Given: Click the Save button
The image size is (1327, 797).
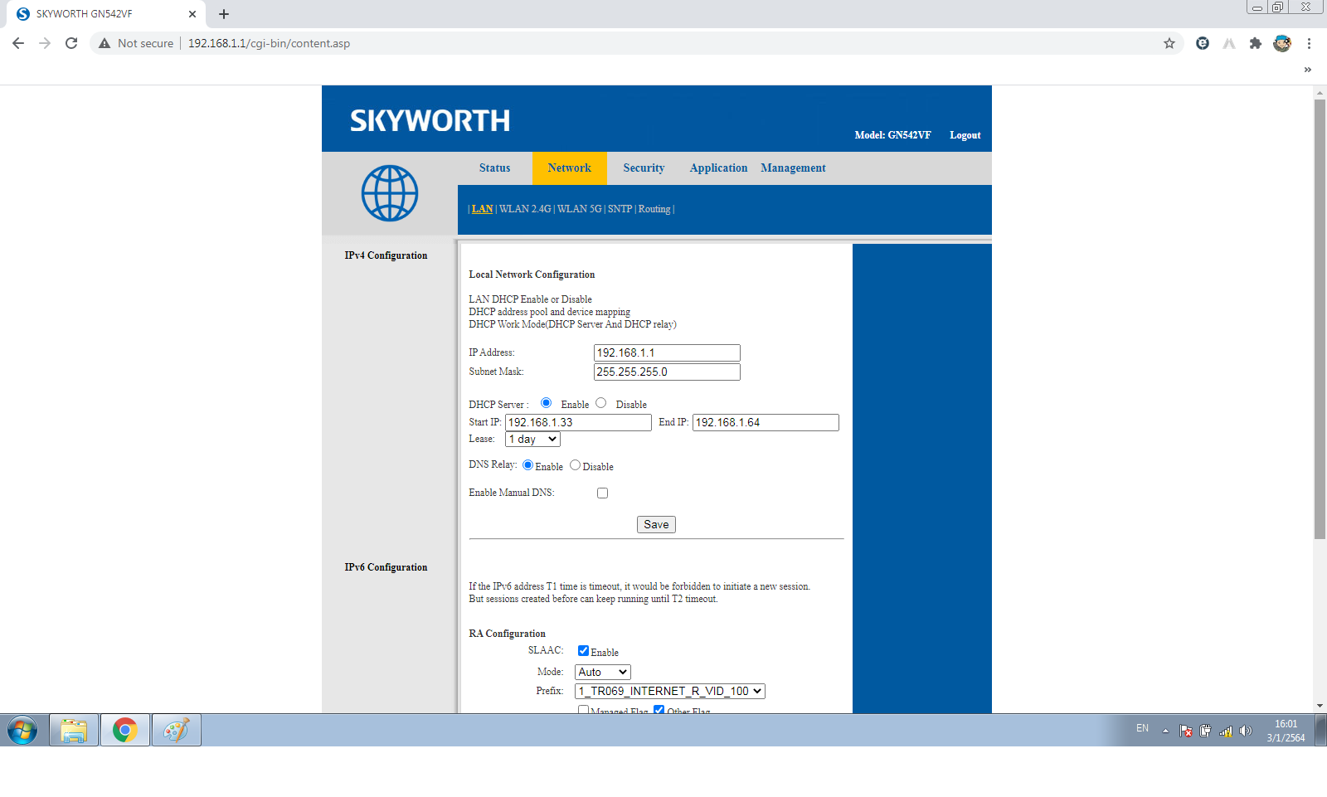Looking at the screenshot, I should pos(656,525).
